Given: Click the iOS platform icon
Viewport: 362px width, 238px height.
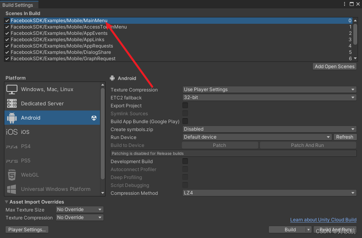Looking at the screenshot, I should tap(12, 132).
